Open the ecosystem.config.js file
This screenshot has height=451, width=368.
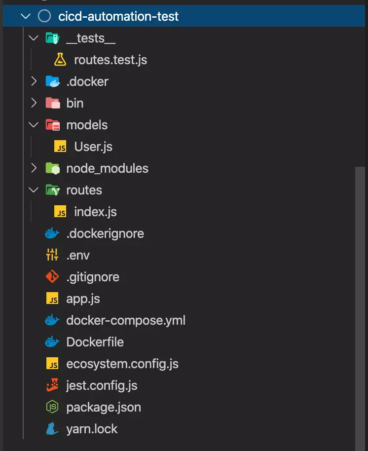(122, 363)
